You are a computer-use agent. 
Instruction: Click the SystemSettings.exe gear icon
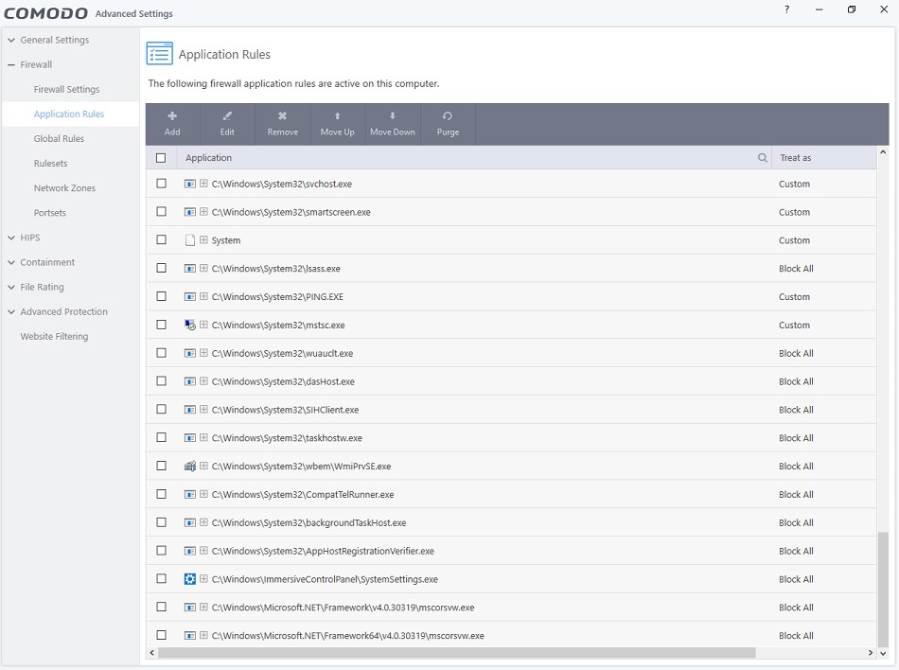189,579
